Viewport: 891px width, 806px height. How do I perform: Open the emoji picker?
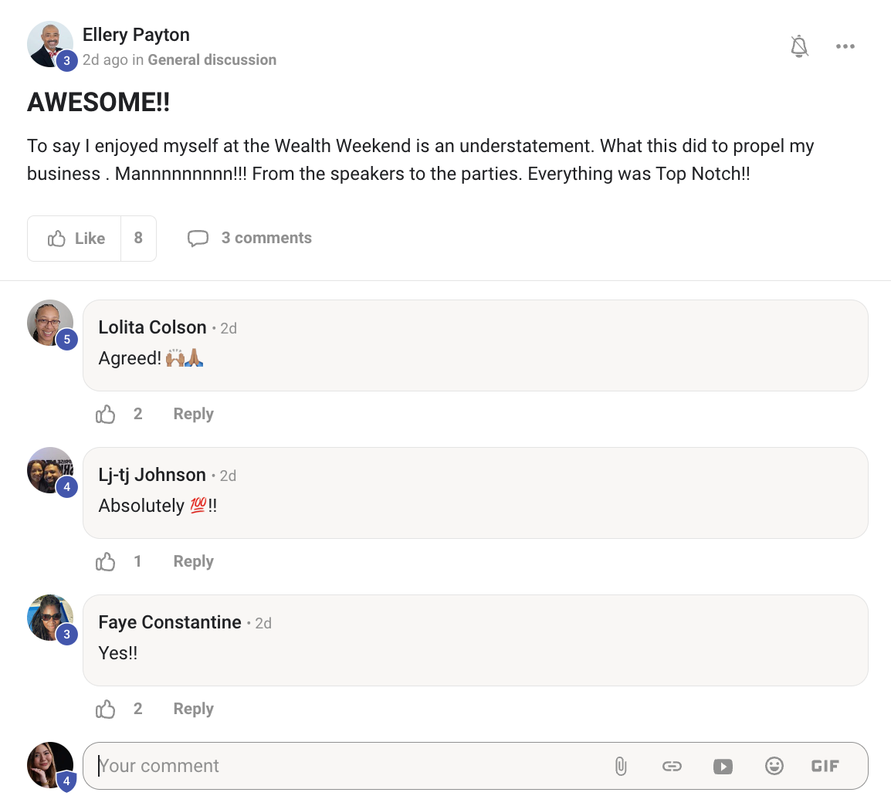coord(774,766)
